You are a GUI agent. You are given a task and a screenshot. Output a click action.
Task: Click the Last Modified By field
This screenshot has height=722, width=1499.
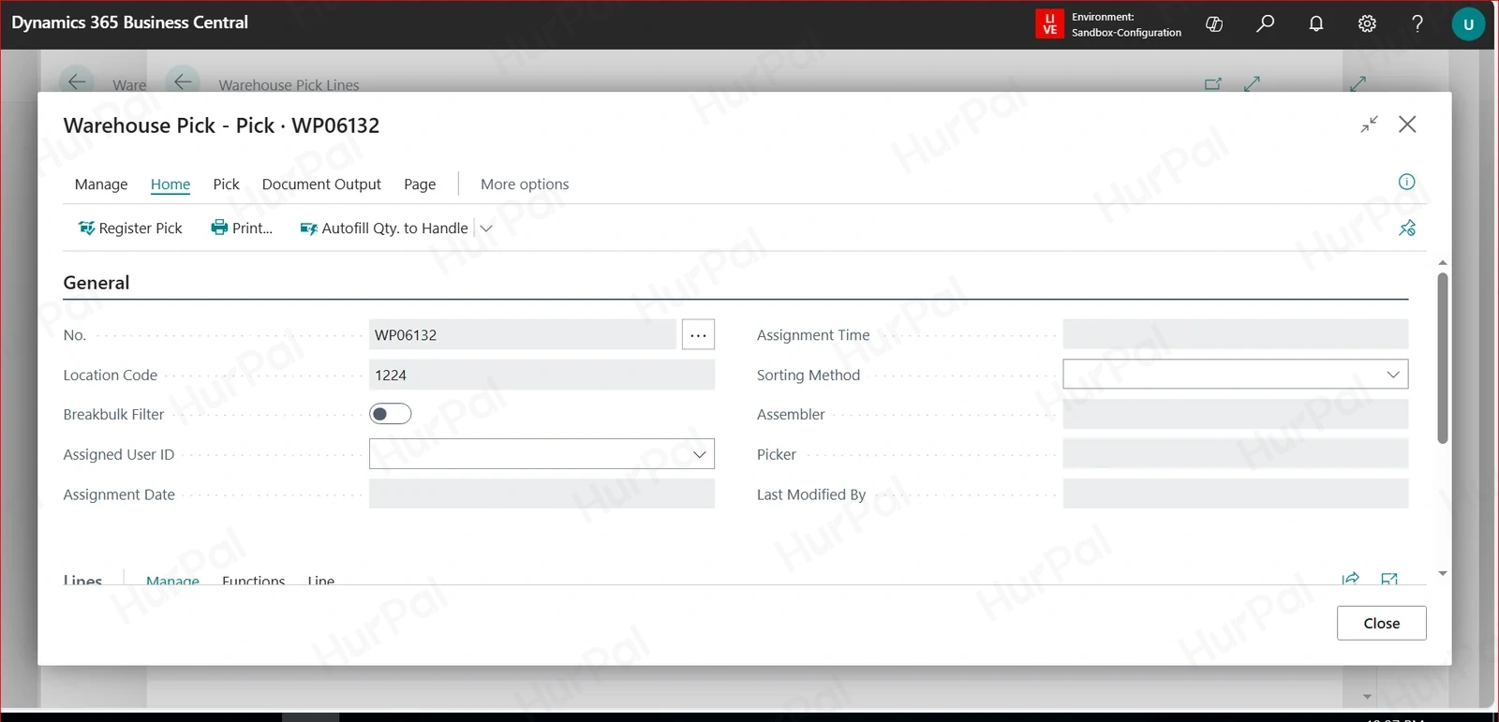[x=1236, y=494]
